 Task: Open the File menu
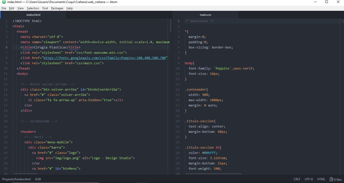(4, 8)
